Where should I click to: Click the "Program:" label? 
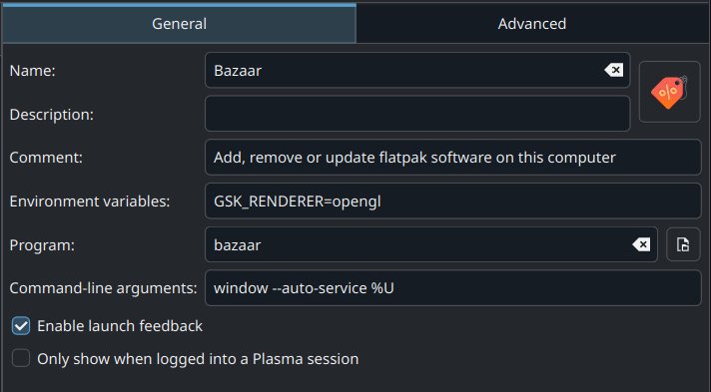coord(42,245)
